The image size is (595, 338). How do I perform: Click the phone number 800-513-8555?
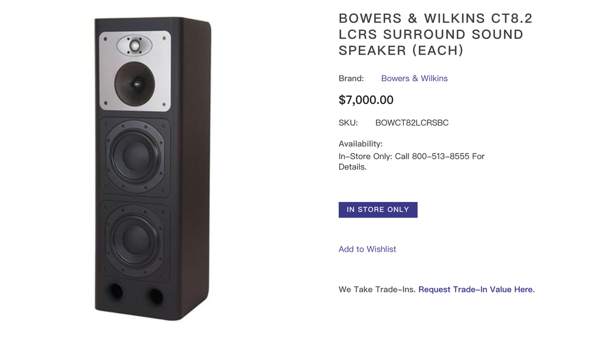click(441, 156)
